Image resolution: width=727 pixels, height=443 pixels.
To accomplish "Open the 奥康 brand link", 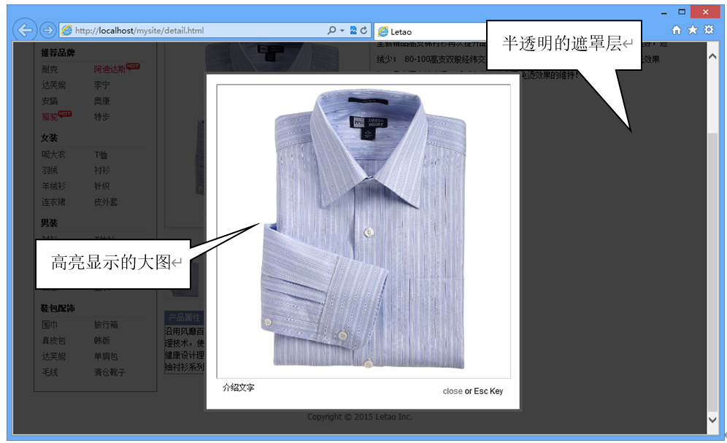I will [x=102, y=101].
